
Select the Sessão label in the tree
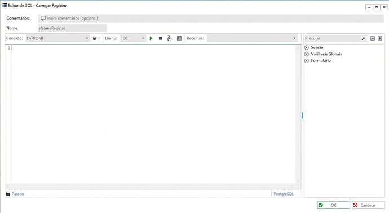[317, 47]
